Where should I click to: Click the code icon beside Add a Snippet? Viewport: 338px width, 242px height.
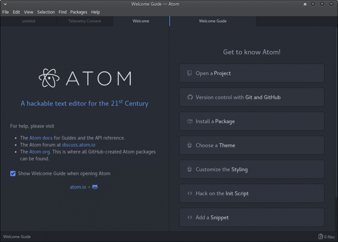(x=189, y=218)
